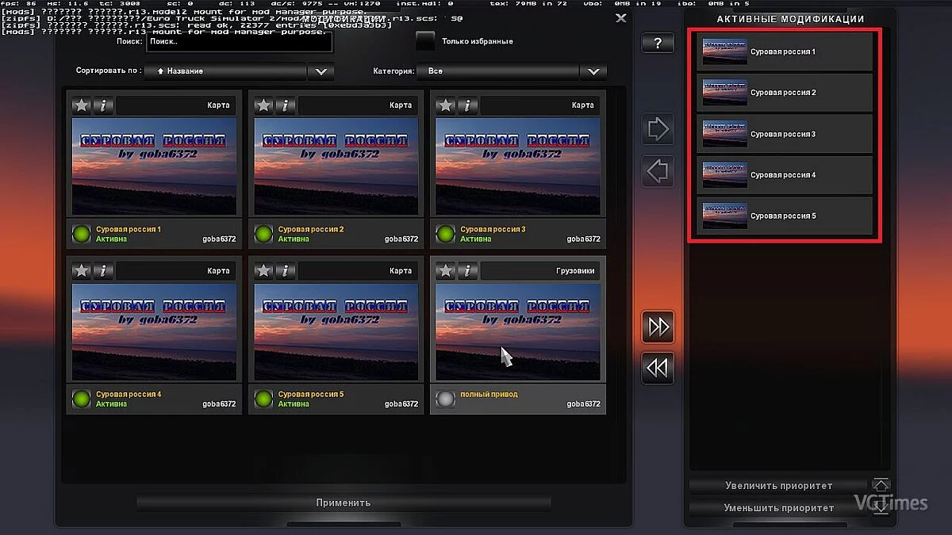Star the полный привод truck mod
This screenshot has width=952, height=535.
tap(445, 271)
